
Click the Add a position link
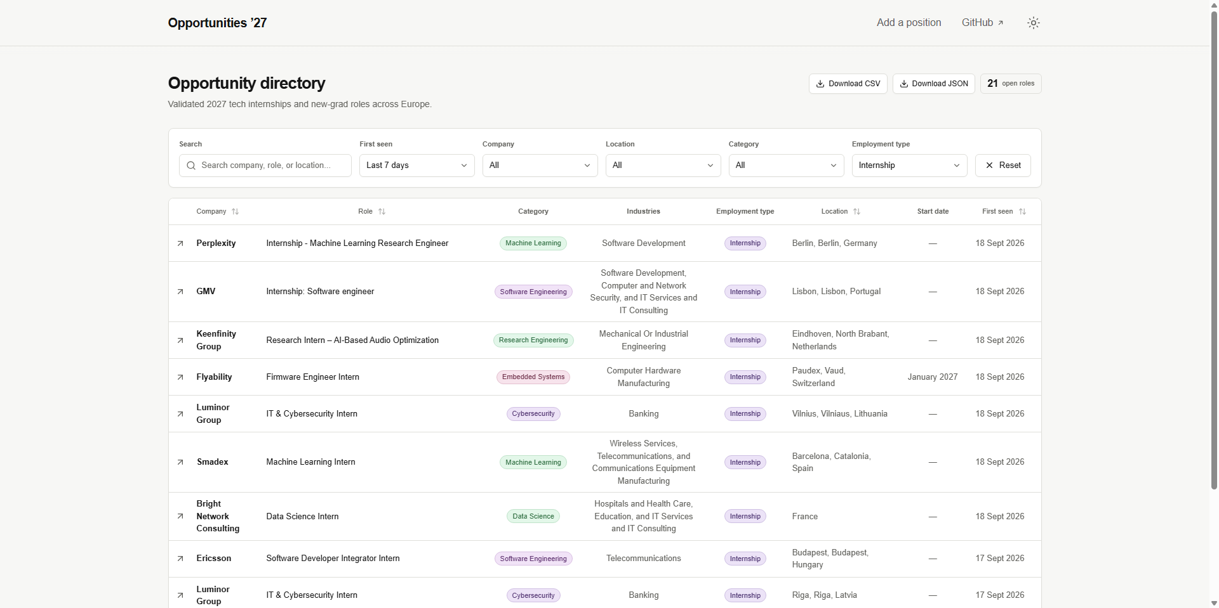click(909, 23)
